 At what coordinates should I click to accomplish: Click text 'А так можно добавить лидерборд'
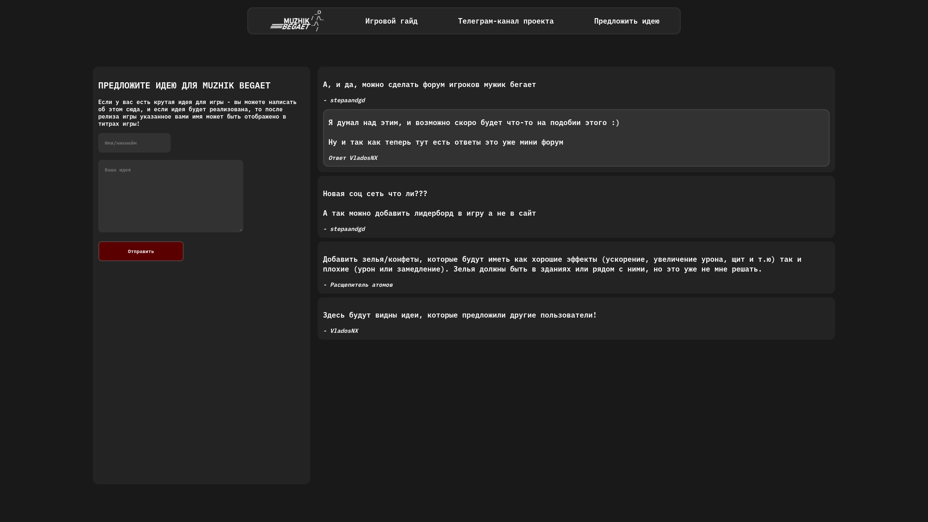429,213
